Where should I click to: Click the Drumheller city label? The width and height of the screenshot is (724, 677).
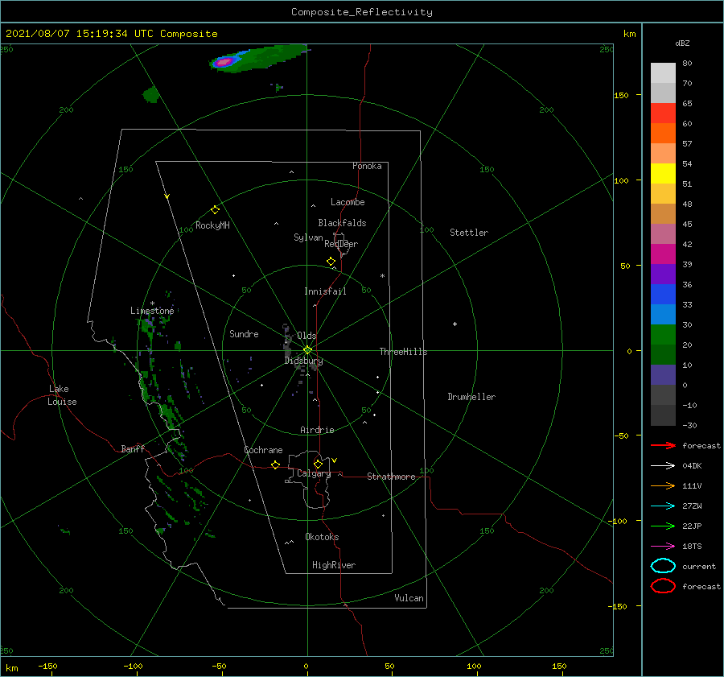point(471,397)
